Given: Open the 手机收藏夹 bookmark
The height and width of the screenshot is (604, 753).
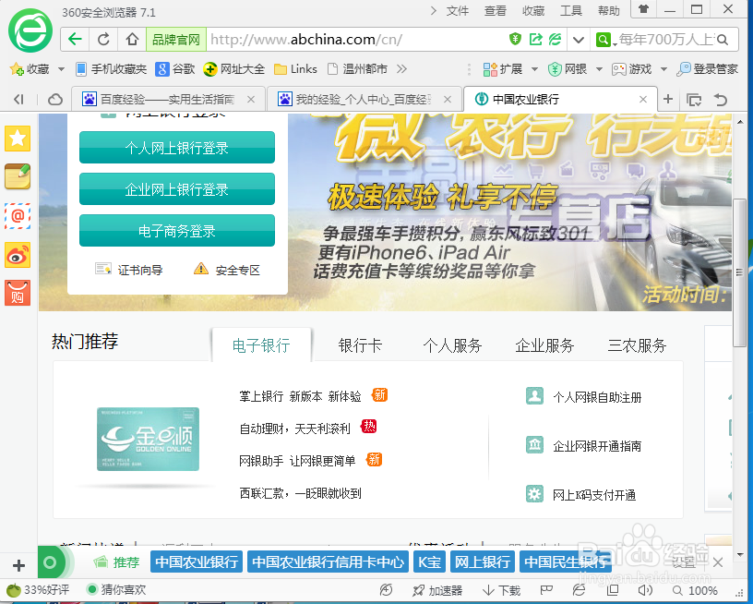Looking at the screenshot, I should [111, 69].
